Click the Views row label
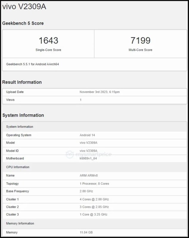Image resolution: width=189 pixels, height=238 pixels. pyautogui.click(x=10, y=100)
